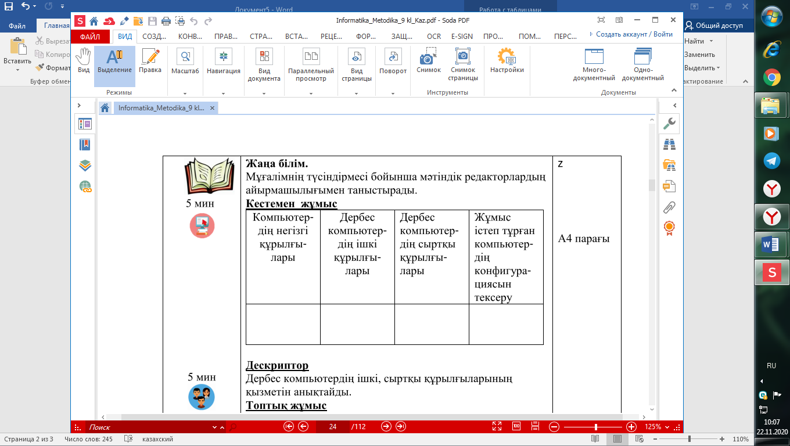Open the signatures ribbon-badge panel
Image resolution: width=790 pixels, height=446 pixels.
[670, 227]
